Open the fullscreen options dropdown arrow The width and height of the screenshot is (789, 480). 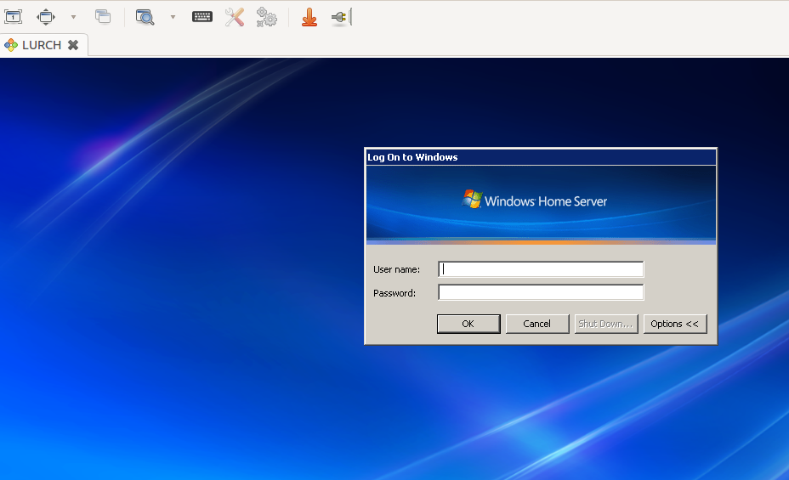(x=73, y=17)
